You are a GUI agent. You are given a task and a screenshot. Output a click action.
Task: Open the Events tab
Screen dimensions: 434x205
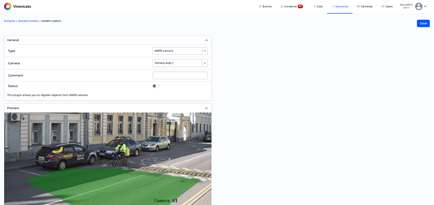265,6
